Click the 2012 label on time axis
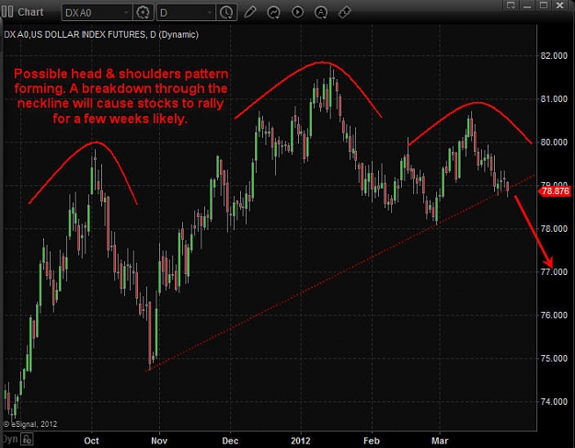 [x=300, y=441]
